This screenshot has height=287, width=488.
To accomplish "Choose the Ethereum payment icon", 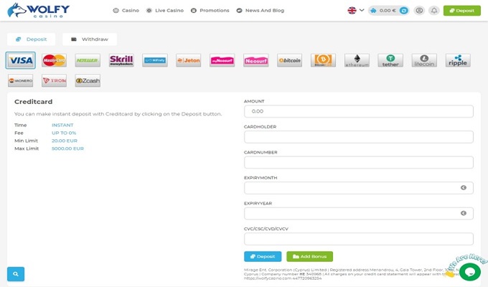I will pos(357,60).
